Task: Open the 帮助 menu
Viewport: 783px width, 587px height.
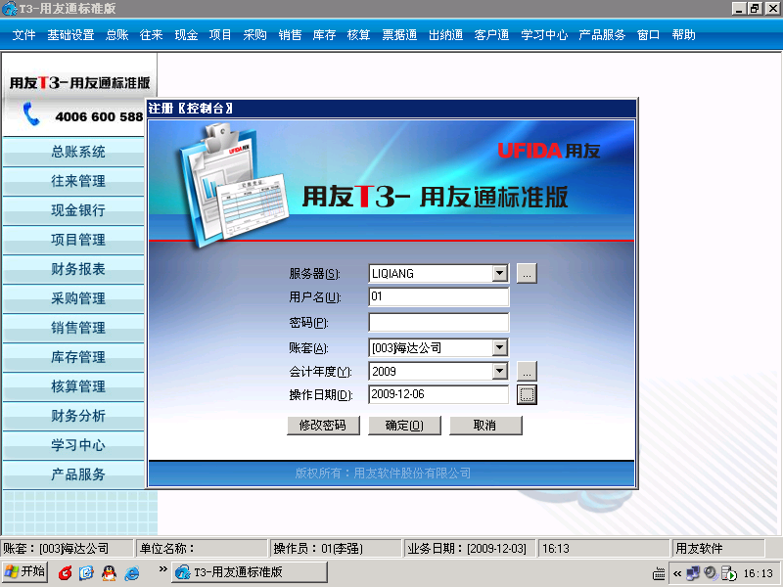Action: [683, 35]
